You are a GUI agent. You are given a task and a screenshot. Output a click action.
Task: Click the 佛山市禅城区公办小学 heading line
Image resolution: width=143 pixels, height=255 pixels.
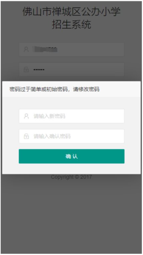[71, 12]
